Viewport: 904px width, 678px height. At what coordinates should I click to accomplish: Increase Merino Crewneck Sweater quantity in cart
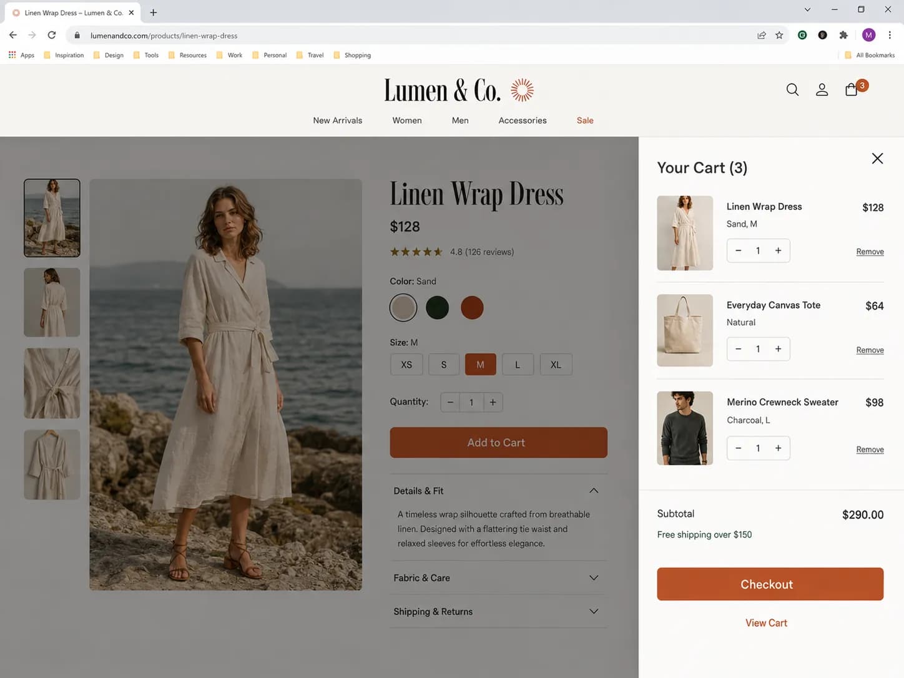coord(779,448)
